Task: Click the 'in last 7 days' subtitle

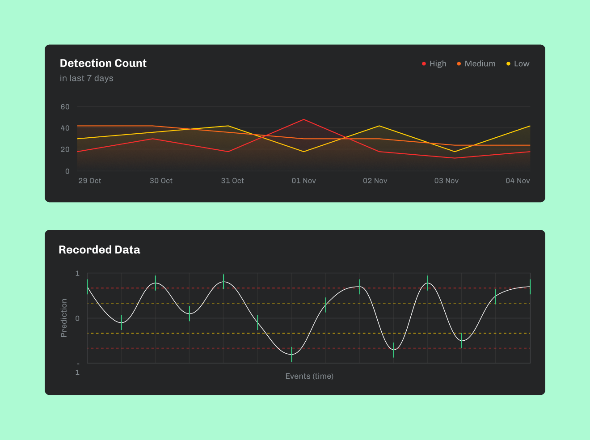Action: [87, 78]
